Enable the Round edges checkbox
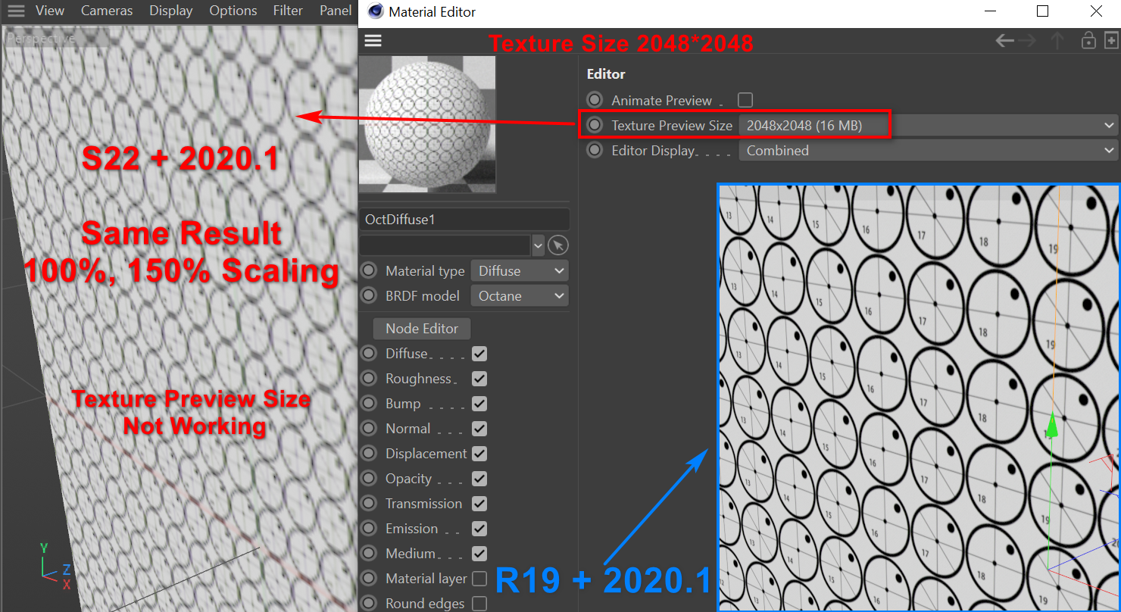The width and height of the screenshot is (1121, 612). click(x=479, y=604)
